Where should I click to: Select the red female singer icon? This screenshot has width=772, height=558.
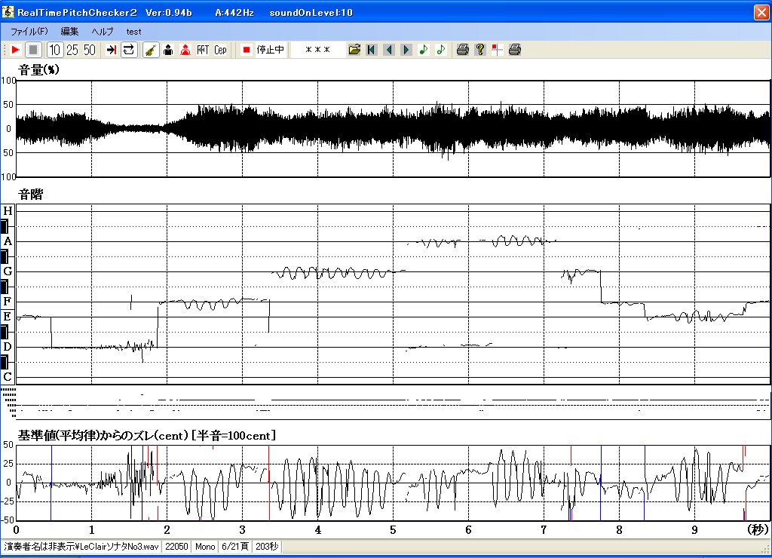pos(185,50)
